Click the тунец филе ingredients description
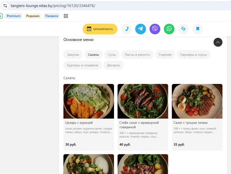 click(x=195, y=130)
